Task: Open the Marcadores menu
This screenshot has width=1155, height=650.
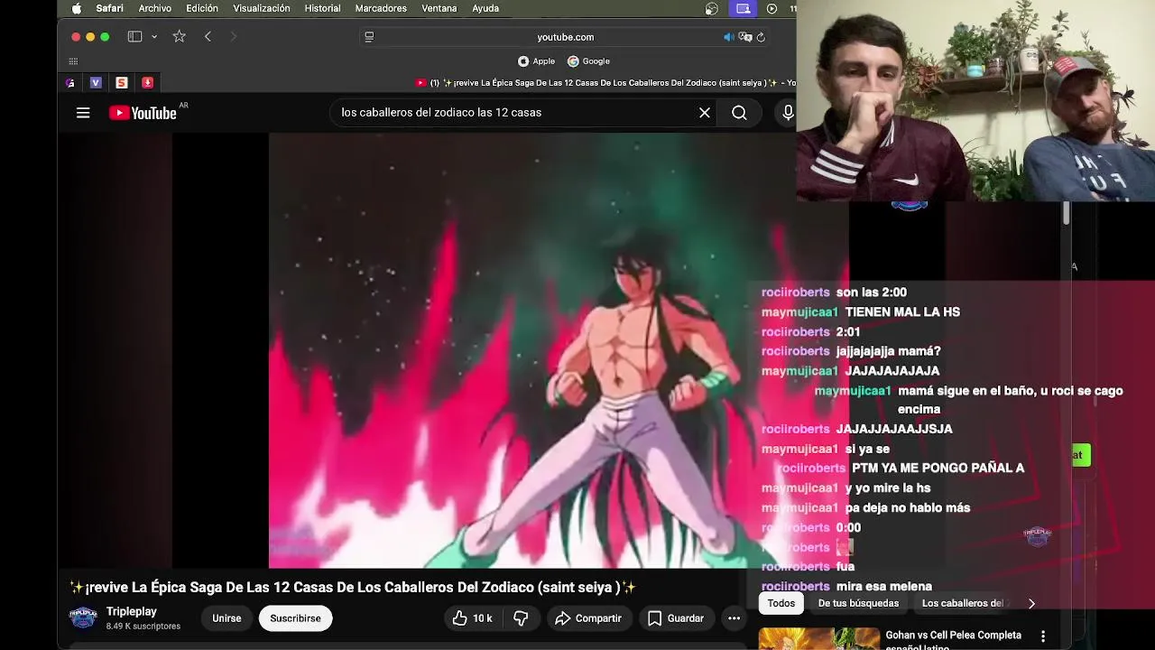Action: [381, 8]
